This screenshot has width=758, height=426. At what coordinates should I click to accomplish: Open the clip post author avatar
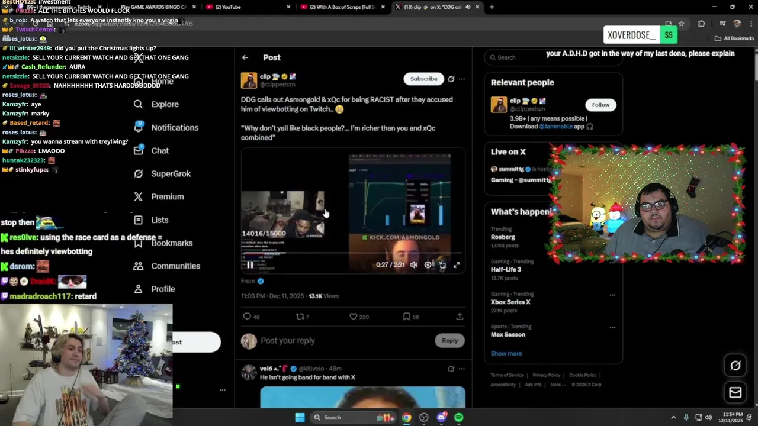click(249, 80)
